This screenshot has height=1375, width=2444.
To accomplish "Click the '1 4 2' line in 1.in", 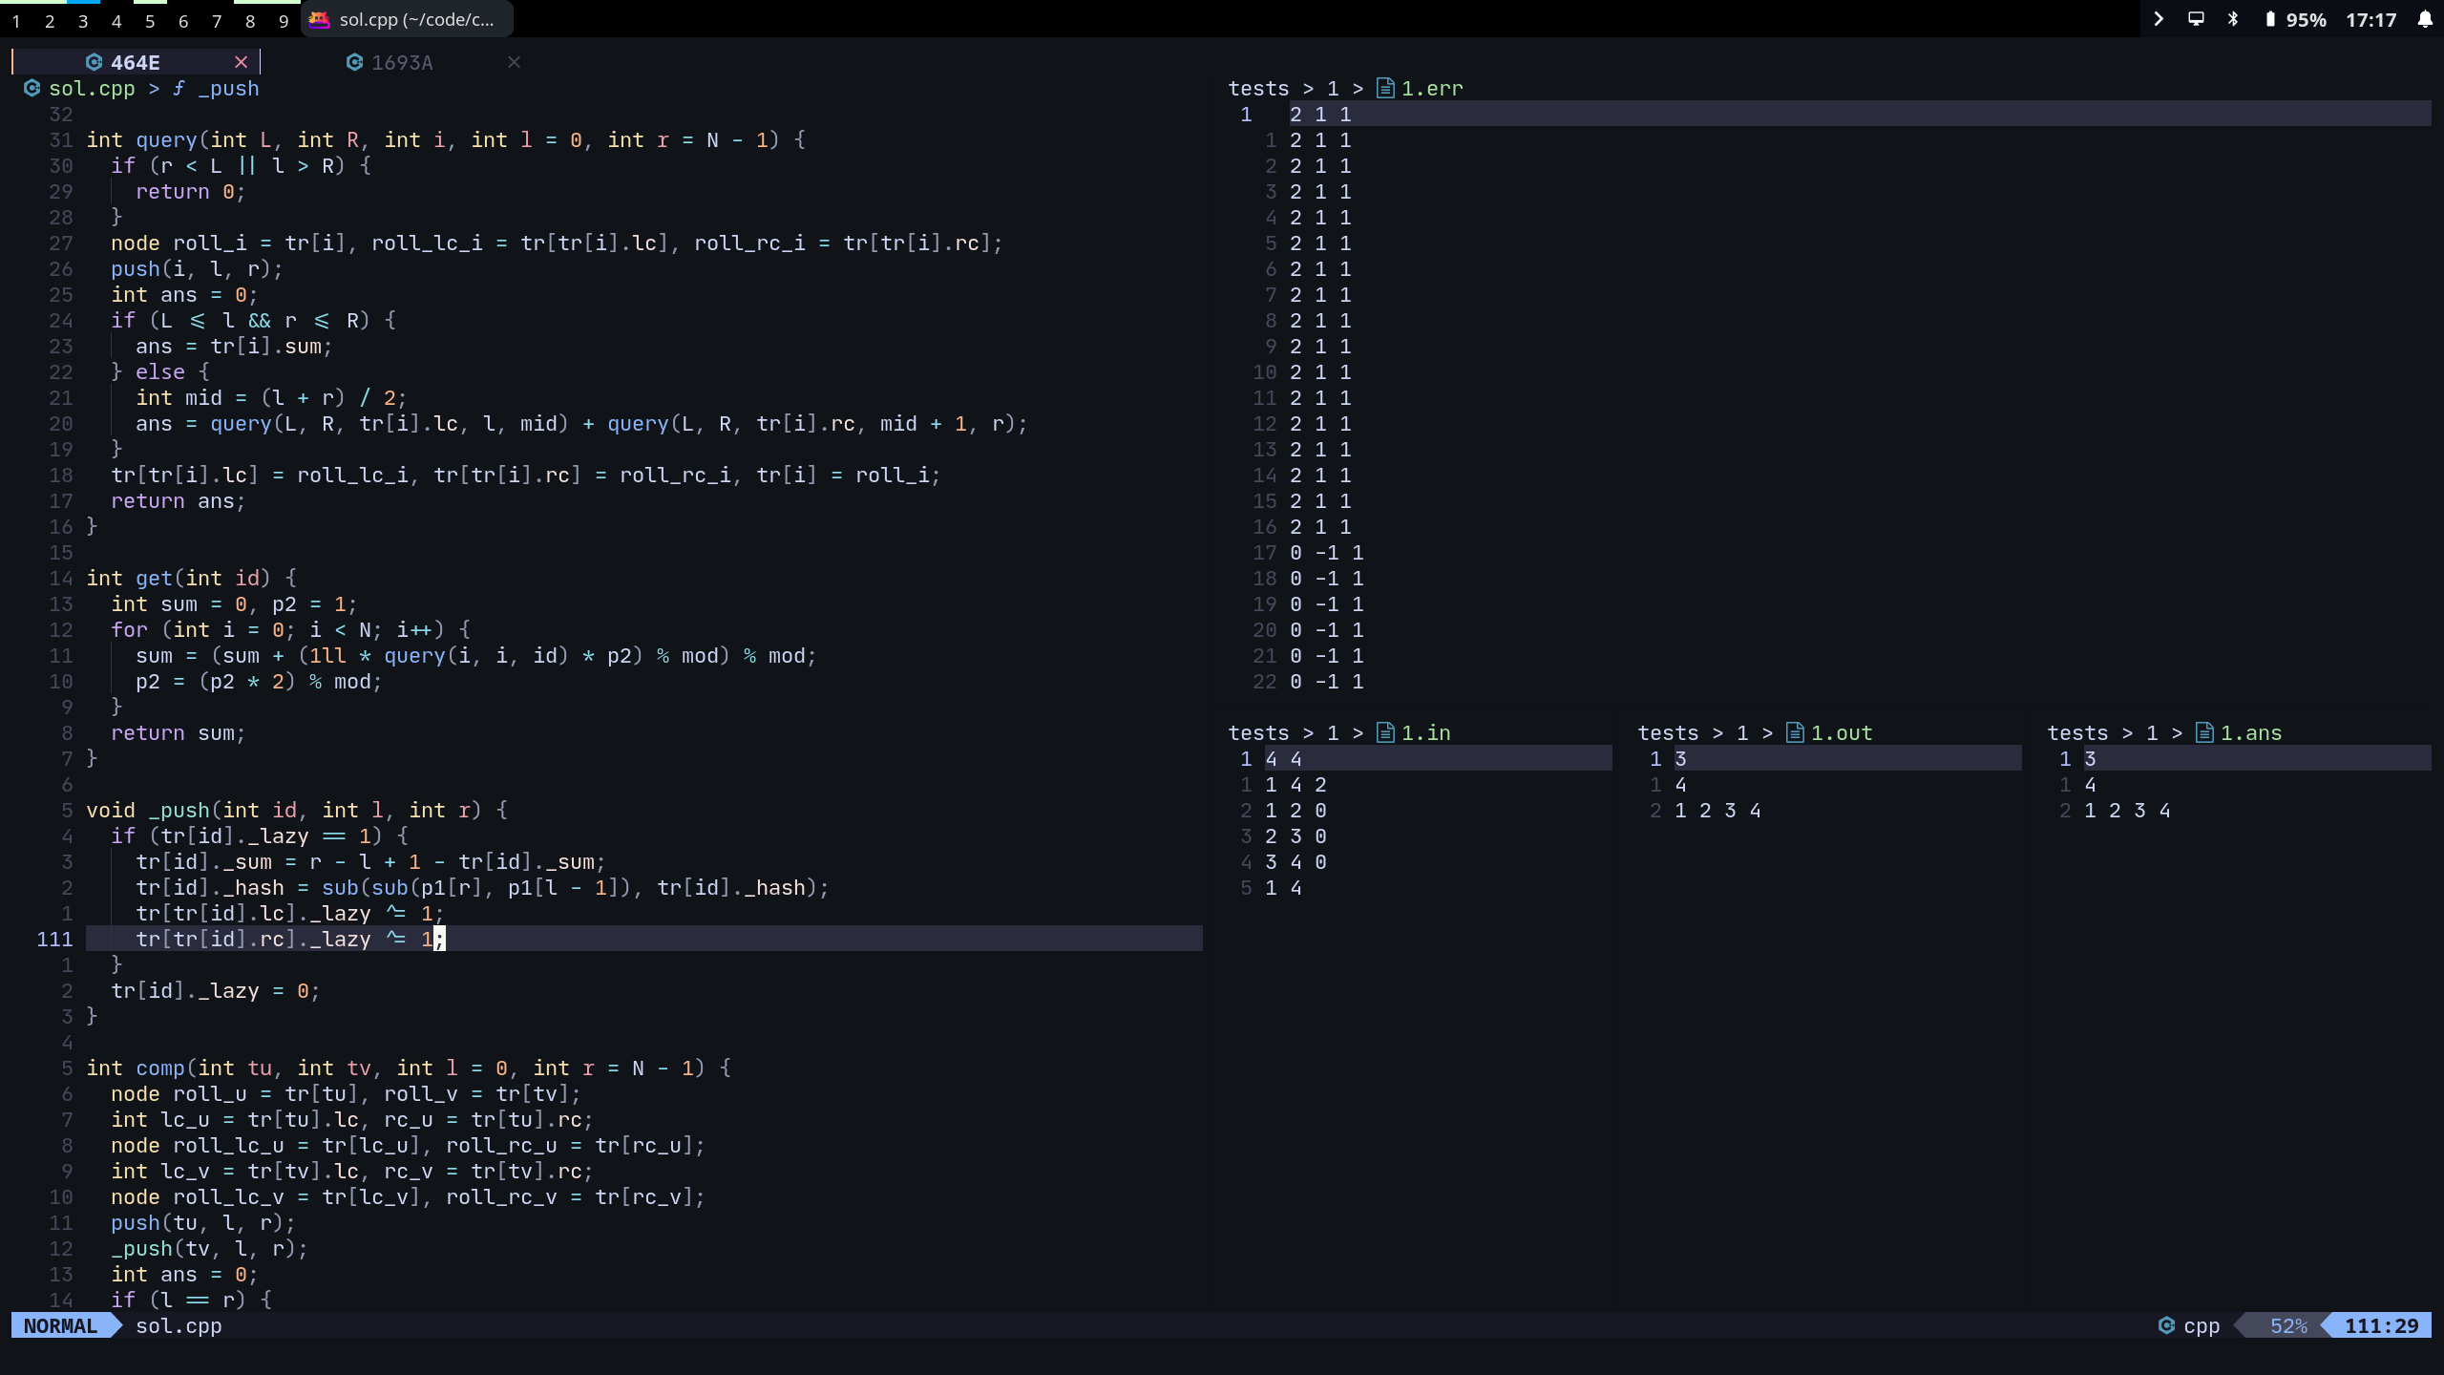I will pyautogui.click(x=1296, y=784).
